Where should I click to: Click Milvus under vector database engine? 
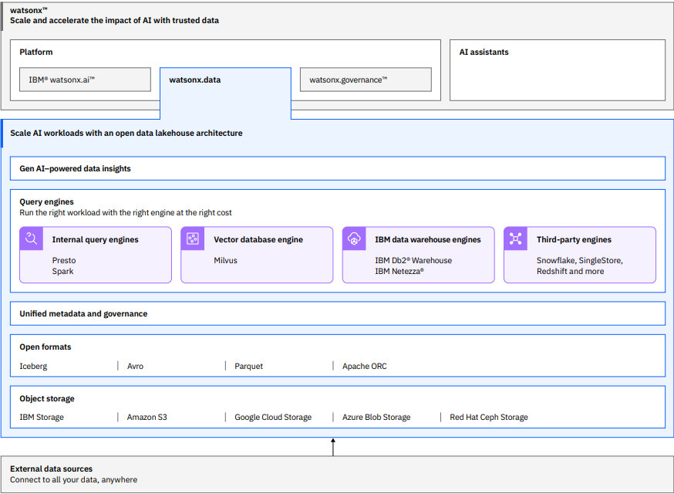(226, 260)
